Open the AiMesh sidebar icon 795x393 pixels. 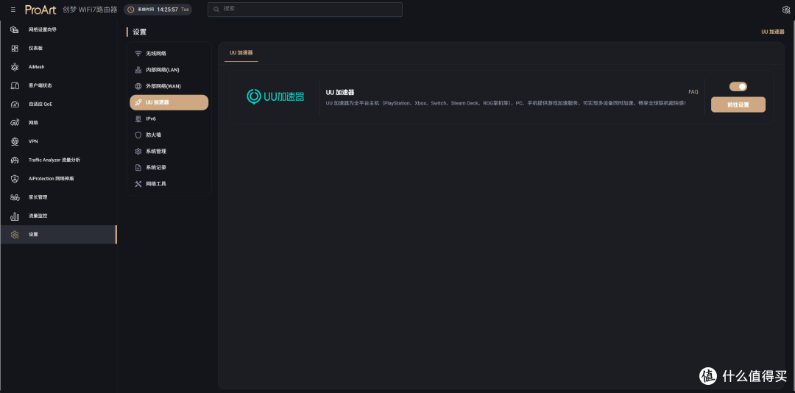pos(15,67)
